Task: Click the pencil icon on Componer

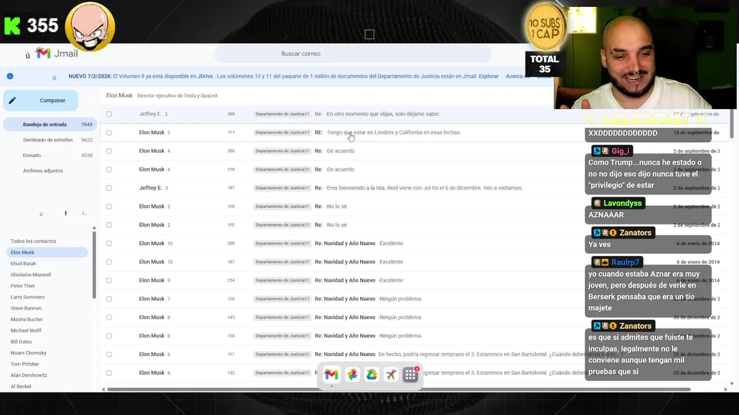Action: click(12, 100)
